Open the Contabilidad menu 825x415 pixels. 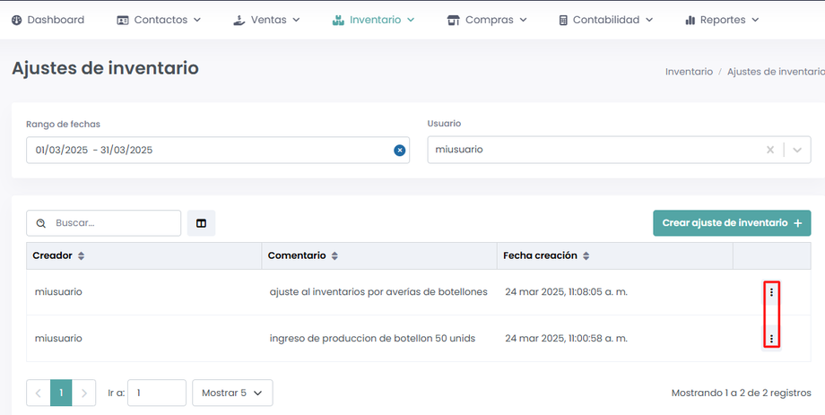(x=605, y=20)
